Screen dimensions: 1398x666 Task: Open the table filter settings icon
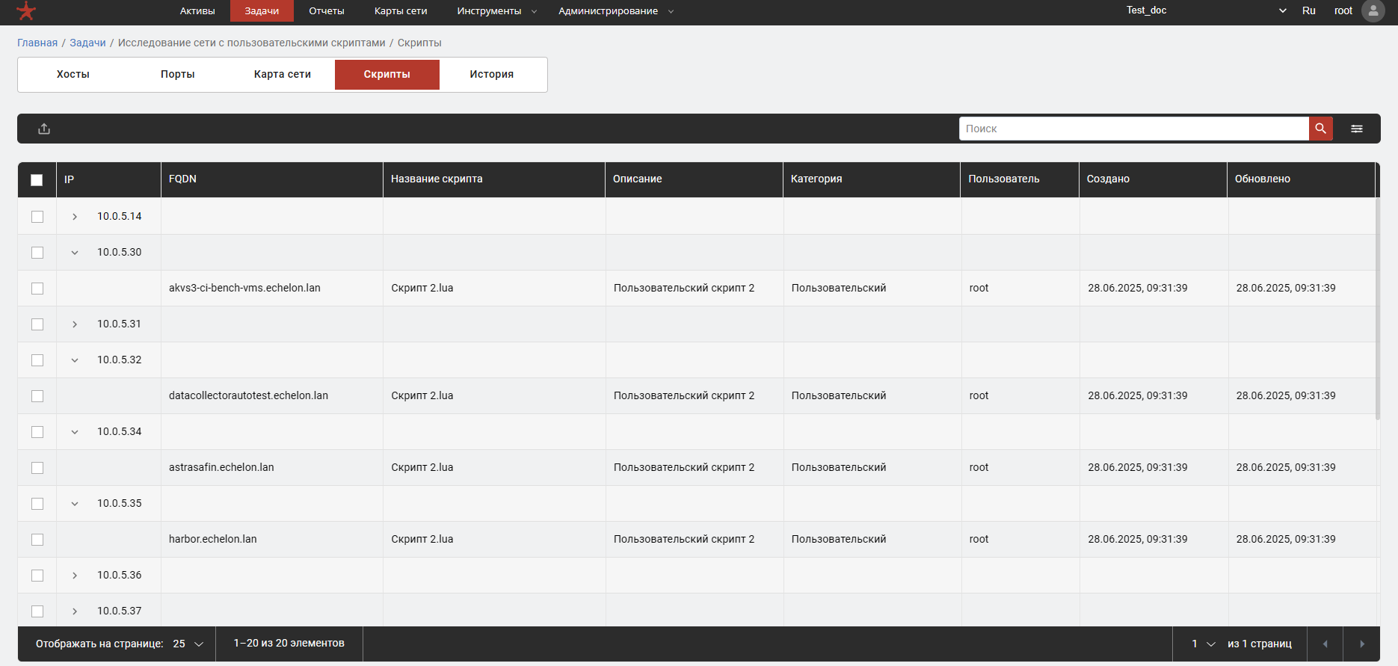(x=1356, y=129)
